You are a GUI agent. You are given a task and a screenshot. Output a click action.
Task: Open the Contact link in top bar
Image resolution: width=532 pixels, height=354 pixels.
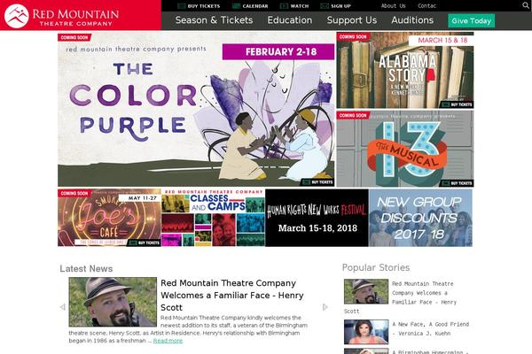tap(426, 6)
